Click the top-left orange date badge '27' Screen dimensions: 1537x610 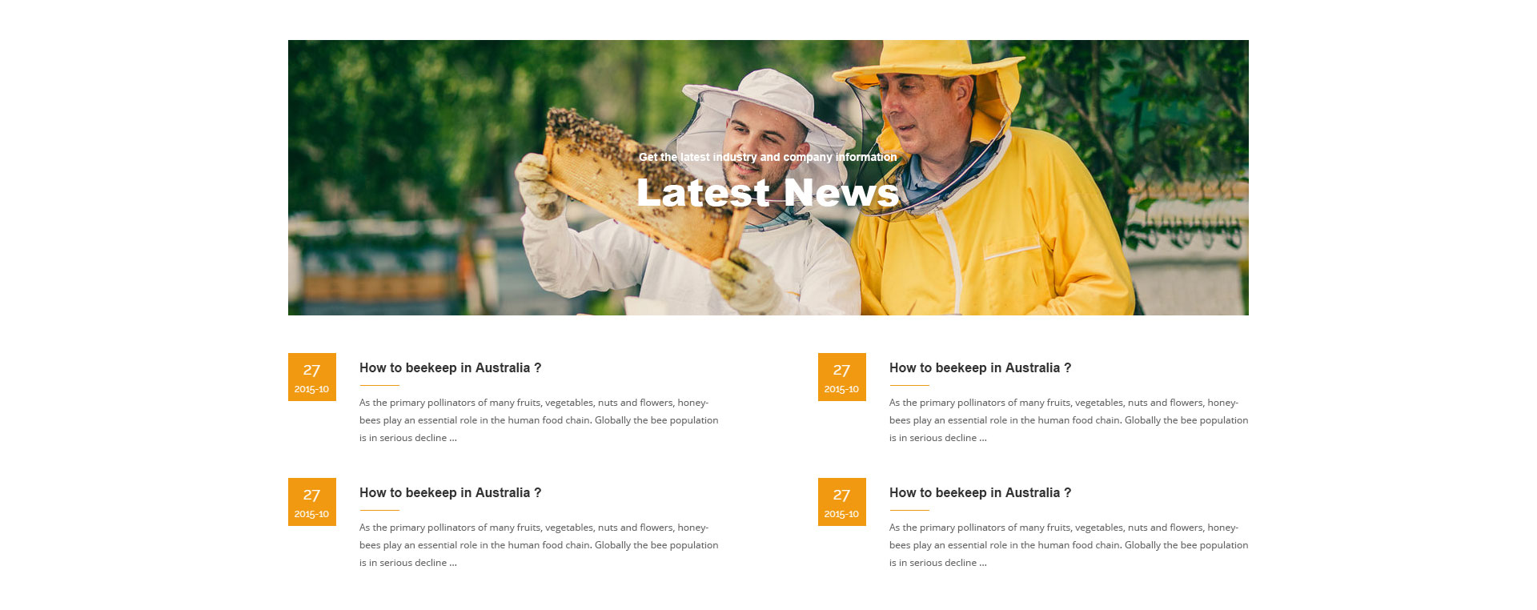click(312, 377)
